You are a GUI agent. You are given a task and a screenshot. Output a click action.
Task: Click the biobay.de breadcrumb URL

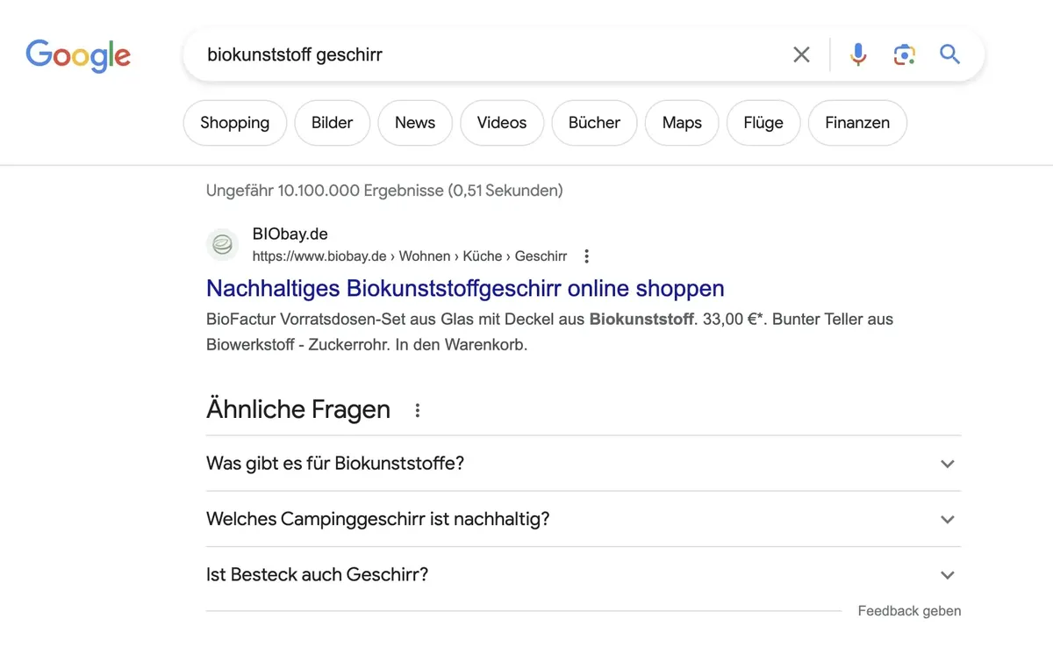pos(410,256)
